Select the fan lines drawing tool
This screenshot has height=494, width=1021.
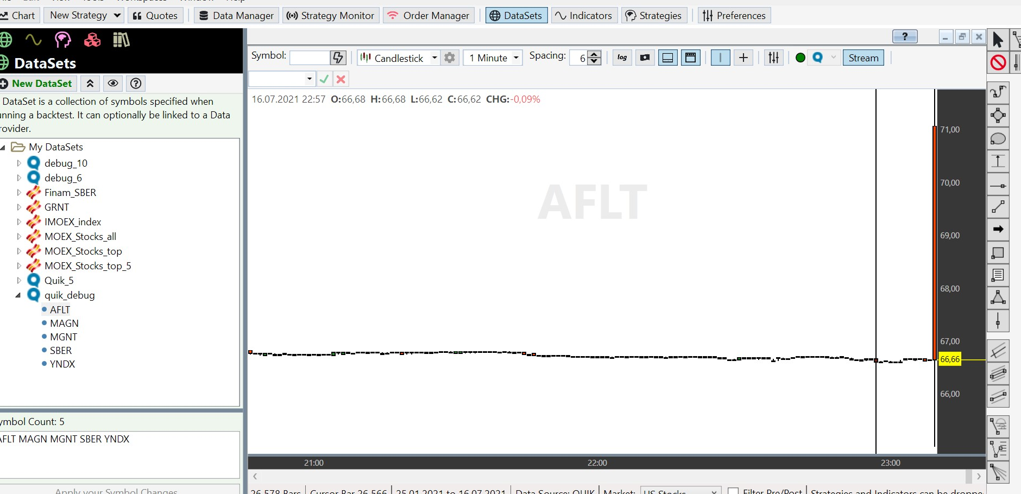[x=998, y=472]
